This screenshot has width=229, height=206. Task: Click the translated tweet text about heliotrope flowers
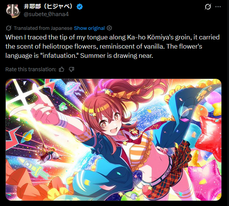112,46
